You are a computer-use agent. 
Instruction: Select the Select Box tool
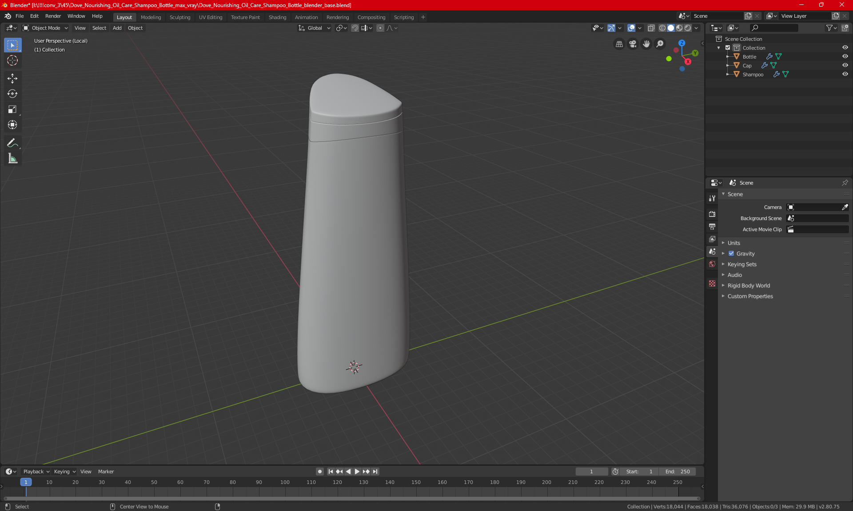12,45
